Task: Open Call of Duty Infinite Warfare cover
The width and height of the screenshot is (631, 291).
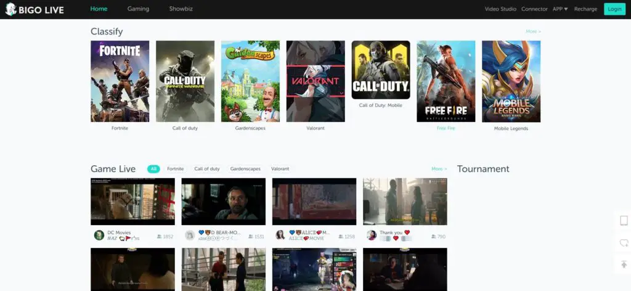Action: (x=185, y=81)
